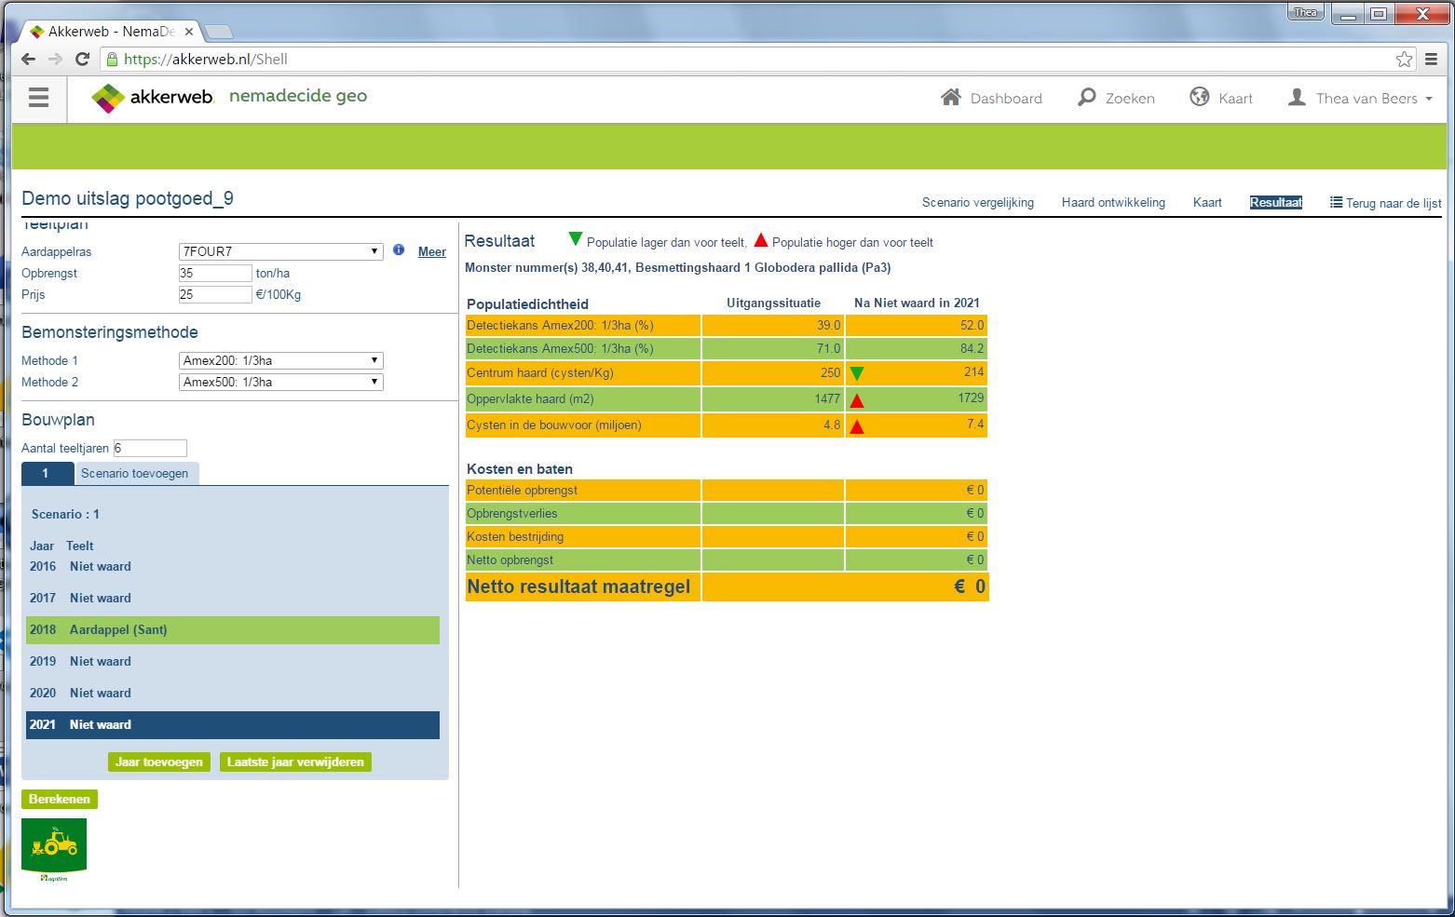
Task: Click the Opbrengstverlies row label
Action: point(512,513)
